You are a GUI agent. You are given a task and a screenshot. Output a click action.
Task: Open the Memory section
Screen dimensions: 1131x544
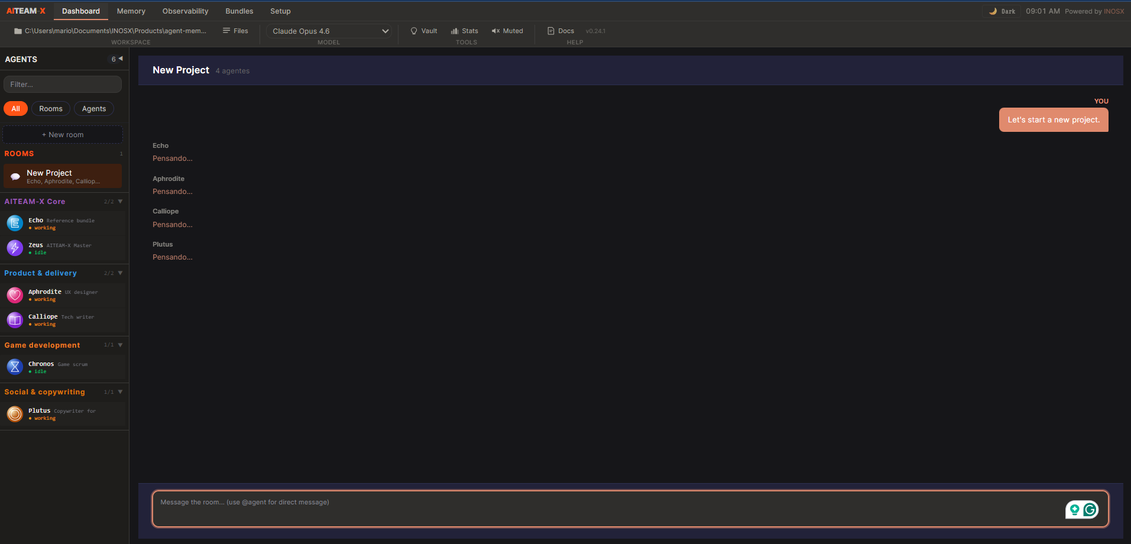tap(131, 11)
